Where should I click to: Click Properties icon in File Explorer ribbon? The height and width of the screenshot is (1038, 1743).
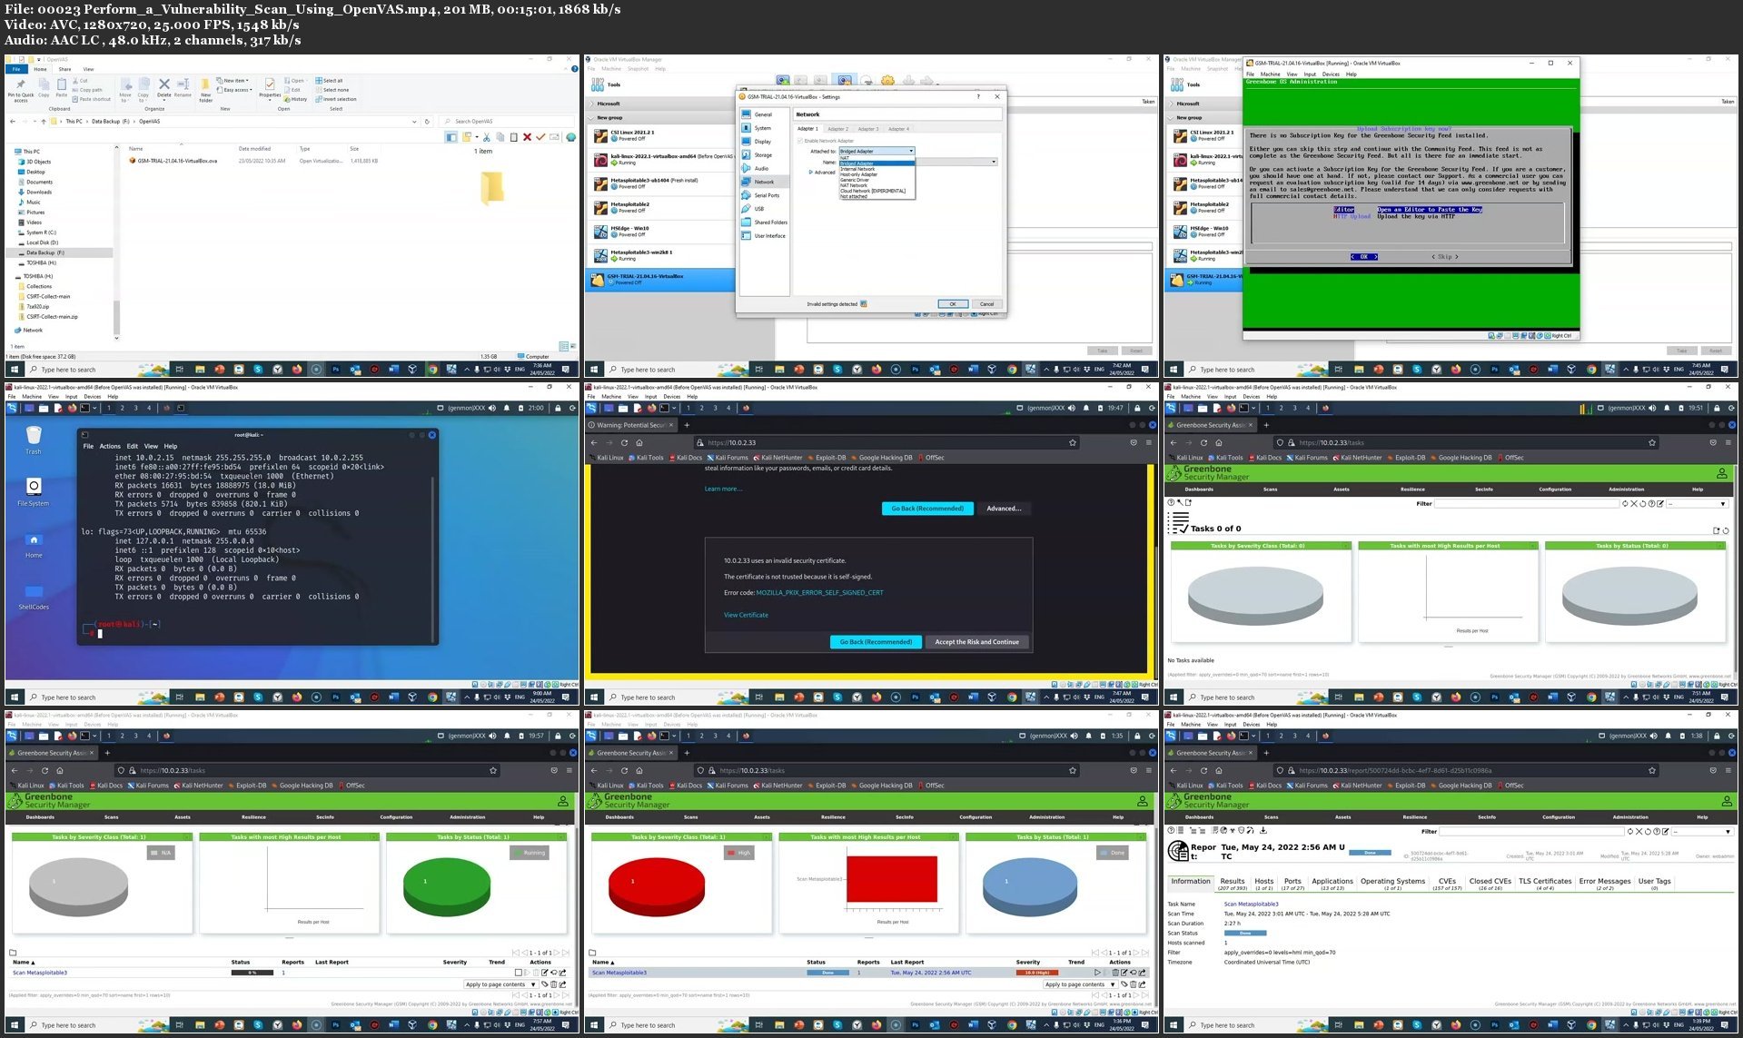(x=270, y=84)
